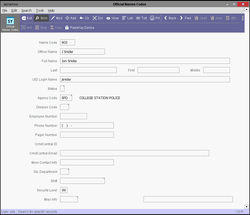
Task: Delete record with the Del icon
Action: pos(98,18)
